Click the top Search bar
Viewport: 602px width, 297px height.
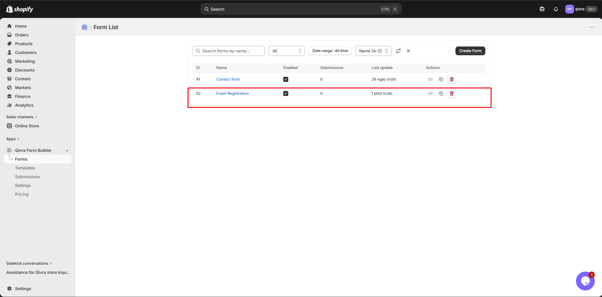tap(301, 9)
